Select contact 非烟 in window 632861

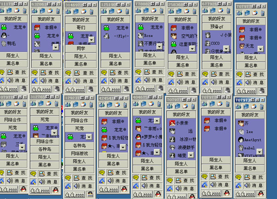click(x=46, y=27)
